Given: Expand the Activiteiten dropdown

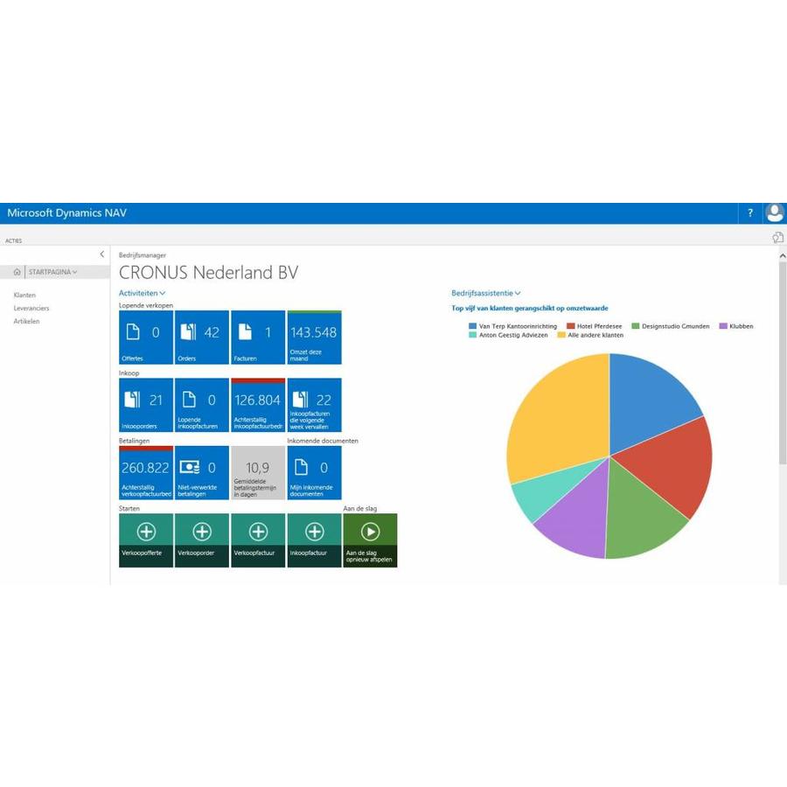Looking at the screenshot, I should point(142,293).
